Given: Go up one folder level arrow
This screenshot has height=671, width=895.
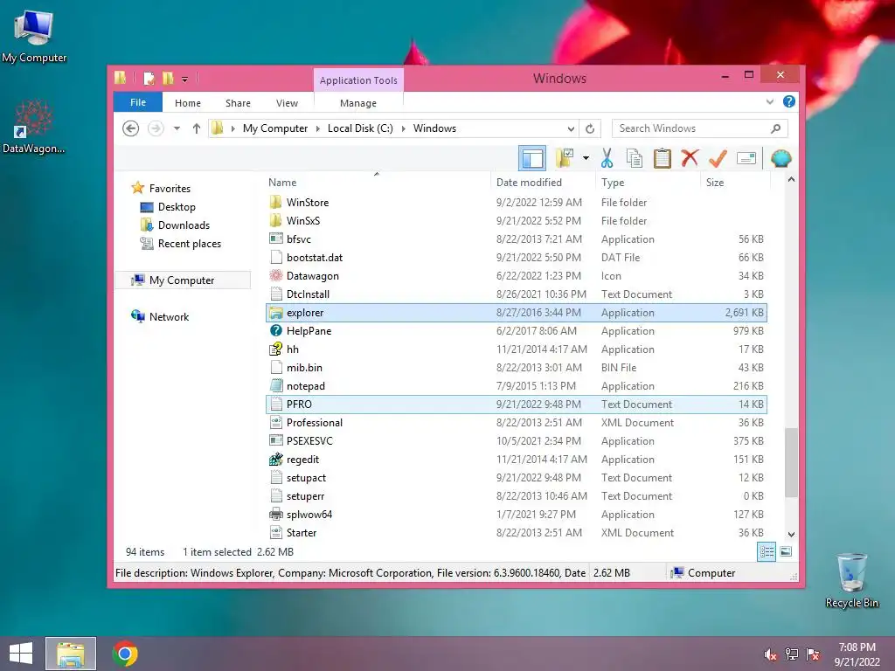Looking at the screenshot, I should tap(197, 128).
